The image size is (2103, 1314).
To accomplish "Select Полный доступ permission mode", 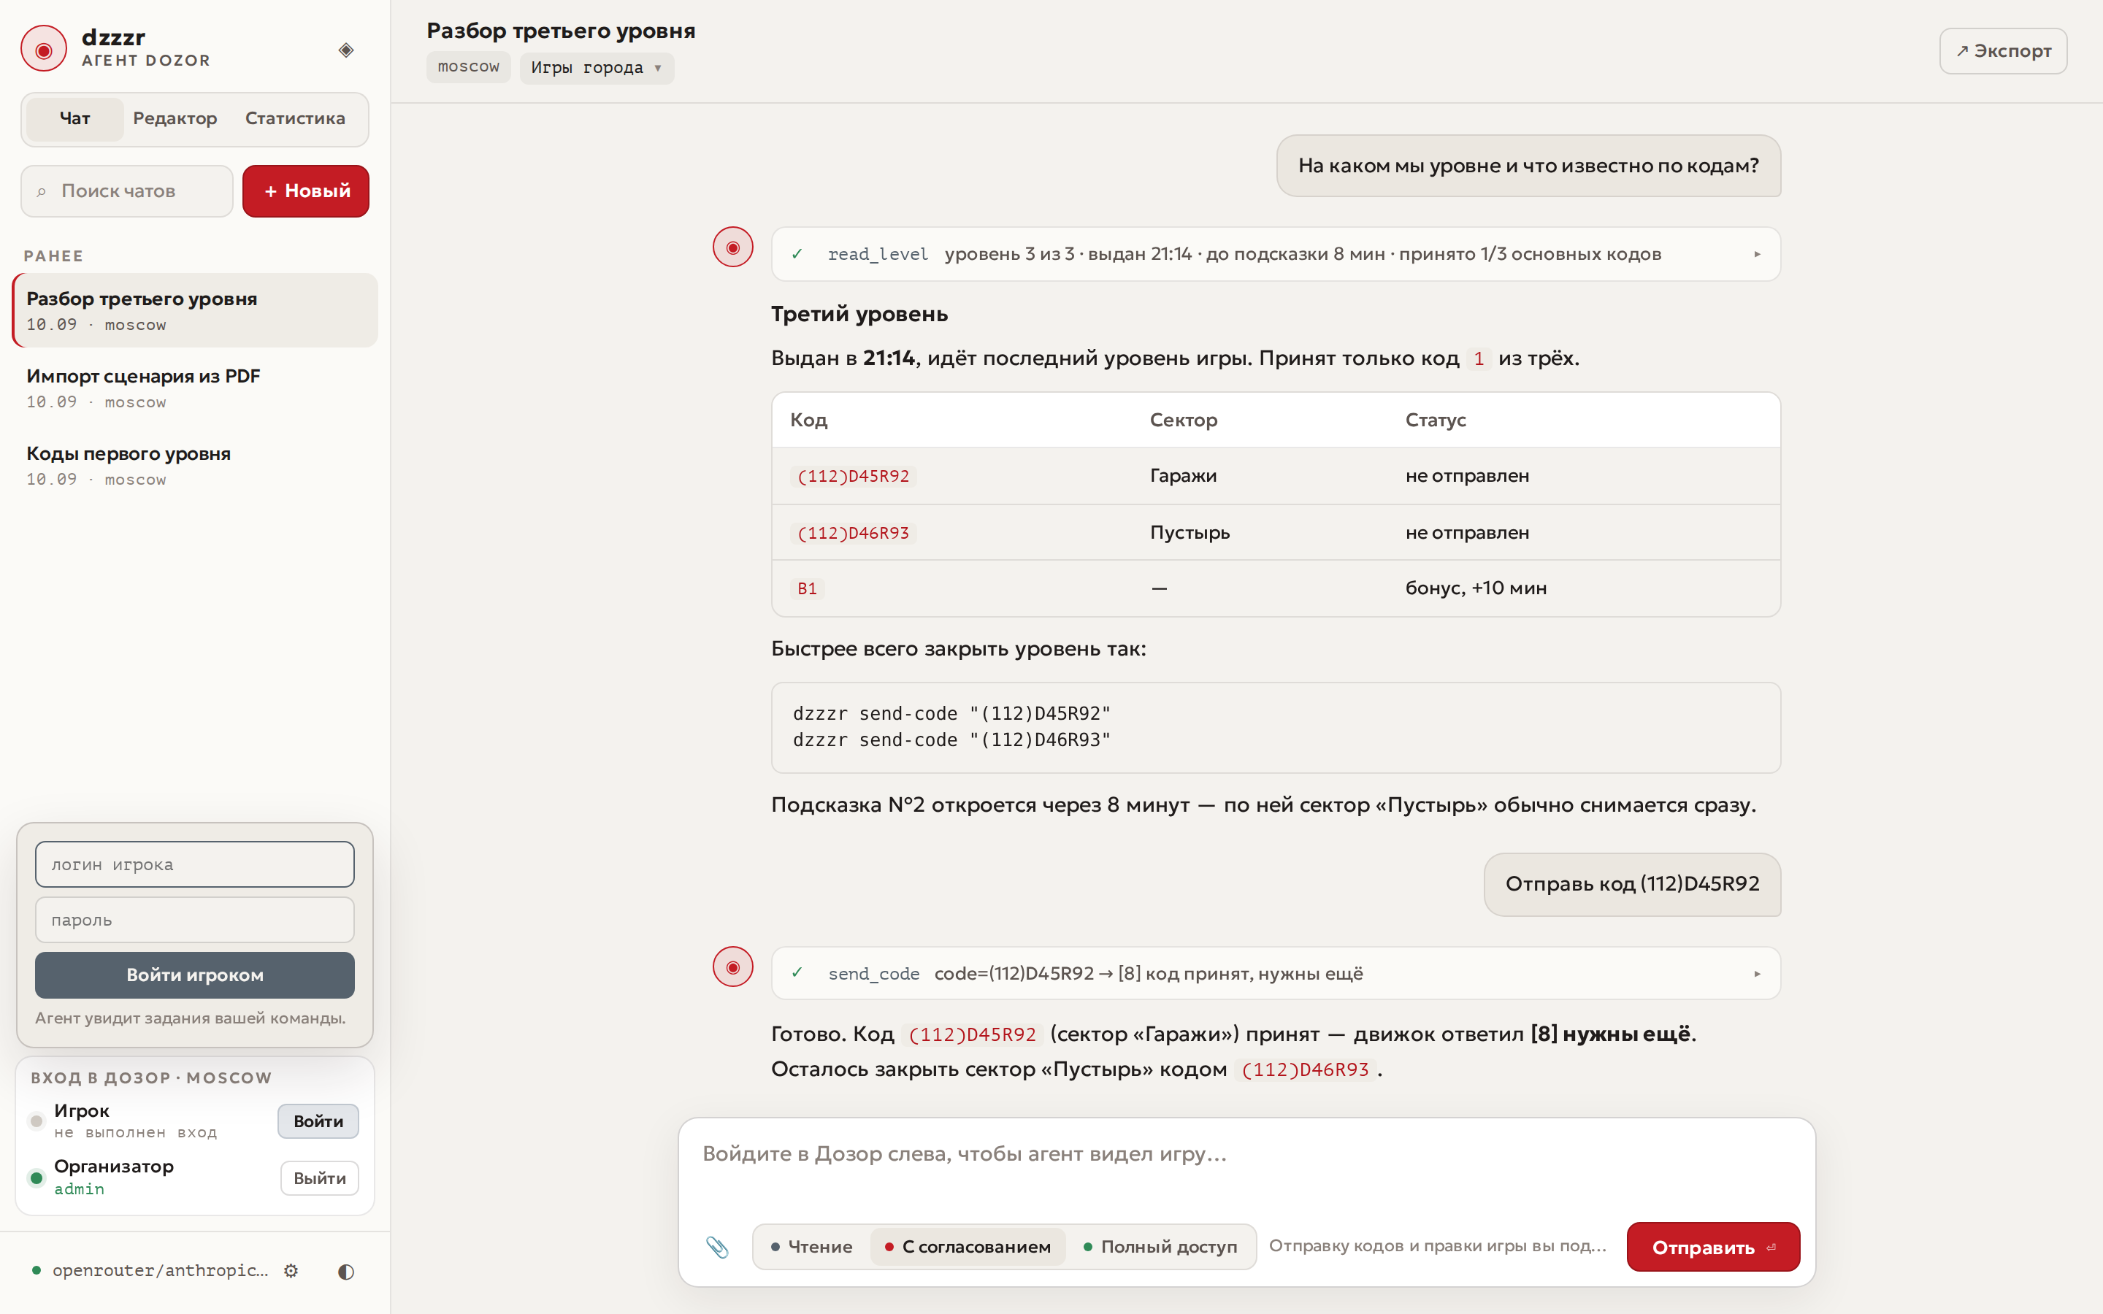I will pos(1160,1246).
